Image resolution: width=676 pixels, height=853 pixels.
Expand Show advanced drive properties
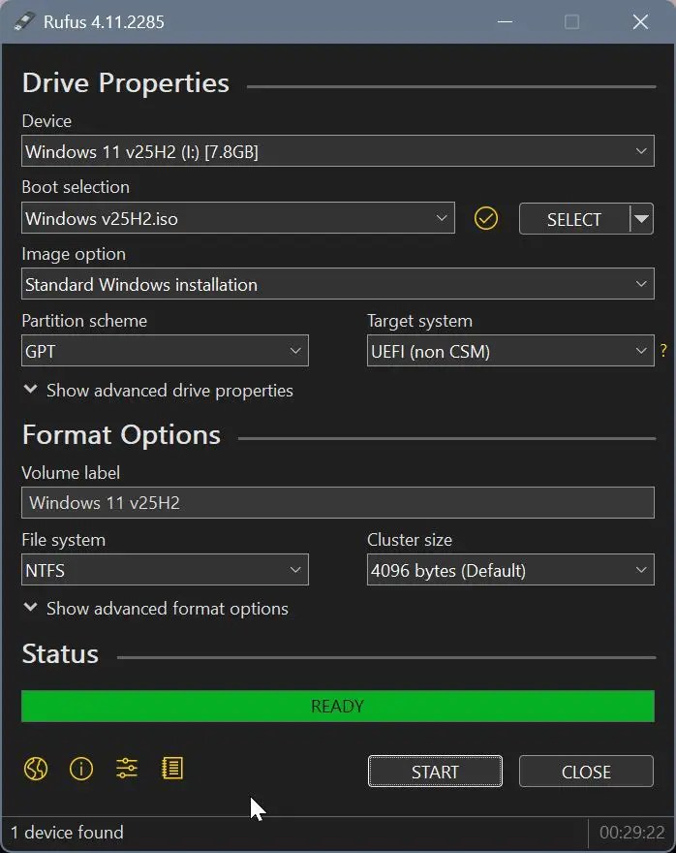click(x=159, y=391)
